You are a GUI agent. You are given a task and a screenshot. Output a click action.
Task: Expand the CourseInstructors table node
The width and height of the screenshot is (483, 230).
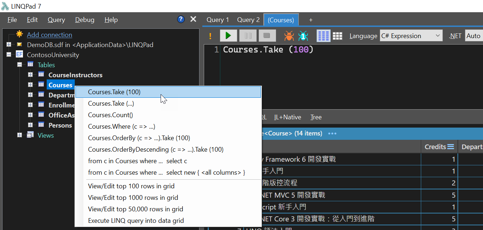30,75
